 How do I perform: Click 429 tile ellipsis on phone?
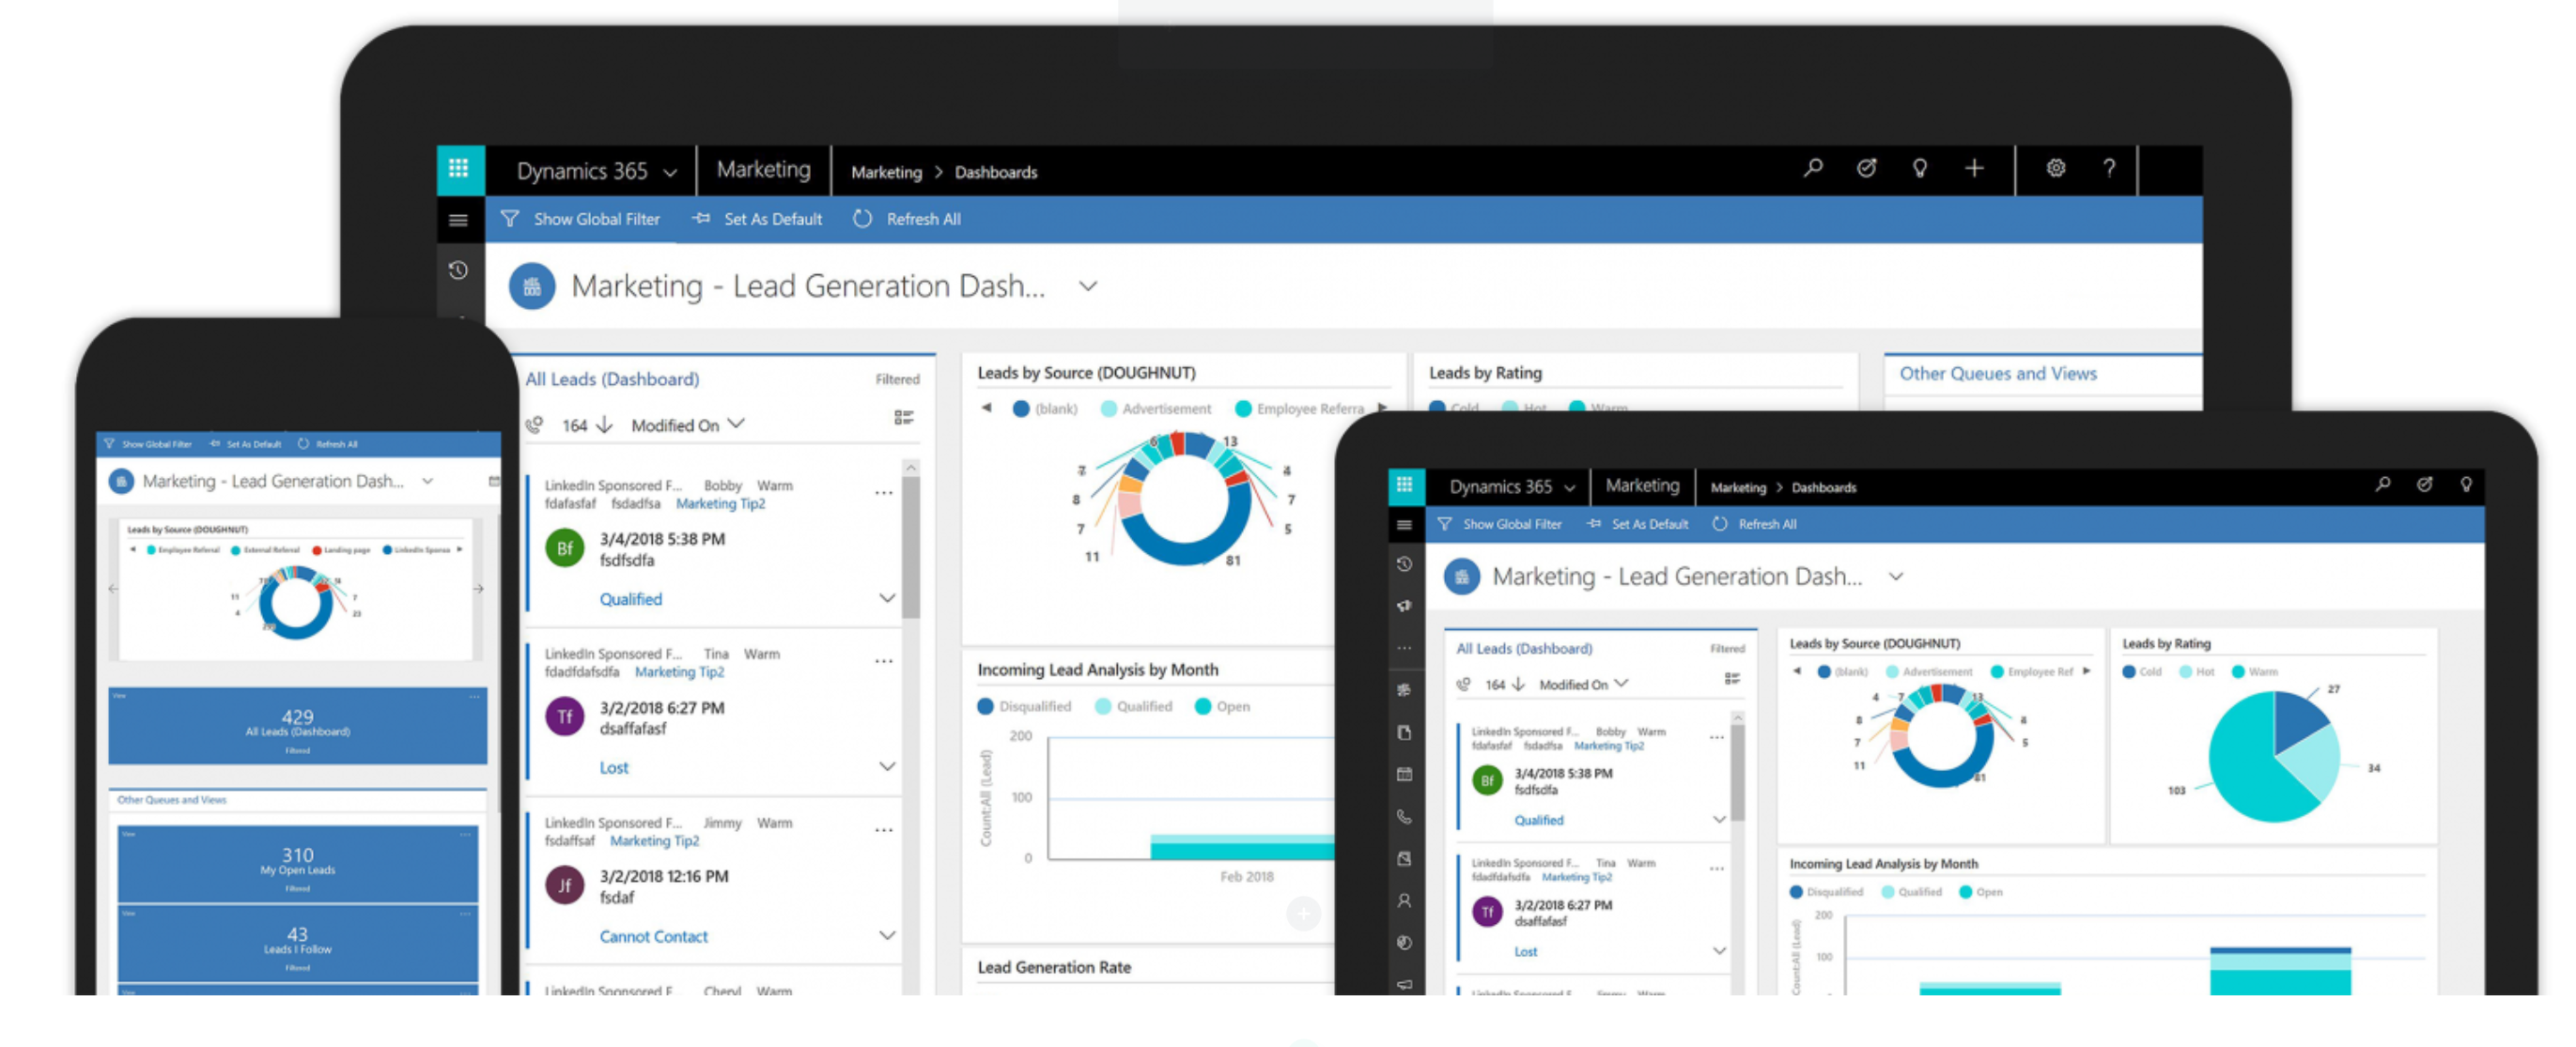474,696
